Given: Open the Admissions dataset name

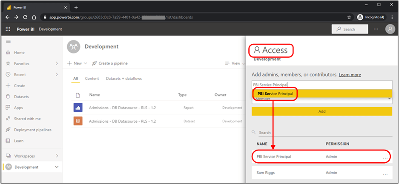Looking at the screenshot, I should point(122,121).
